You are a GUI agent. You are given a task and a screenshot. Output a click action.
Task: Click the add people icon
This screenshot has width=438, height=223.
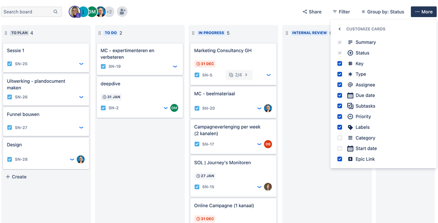coord(122,12)
